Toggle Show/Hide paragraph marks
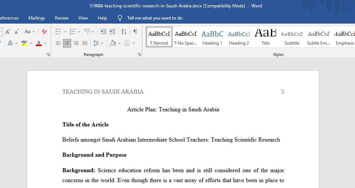Image resolution: width=355 pixels, height=188 pixels. pos(135,32)
